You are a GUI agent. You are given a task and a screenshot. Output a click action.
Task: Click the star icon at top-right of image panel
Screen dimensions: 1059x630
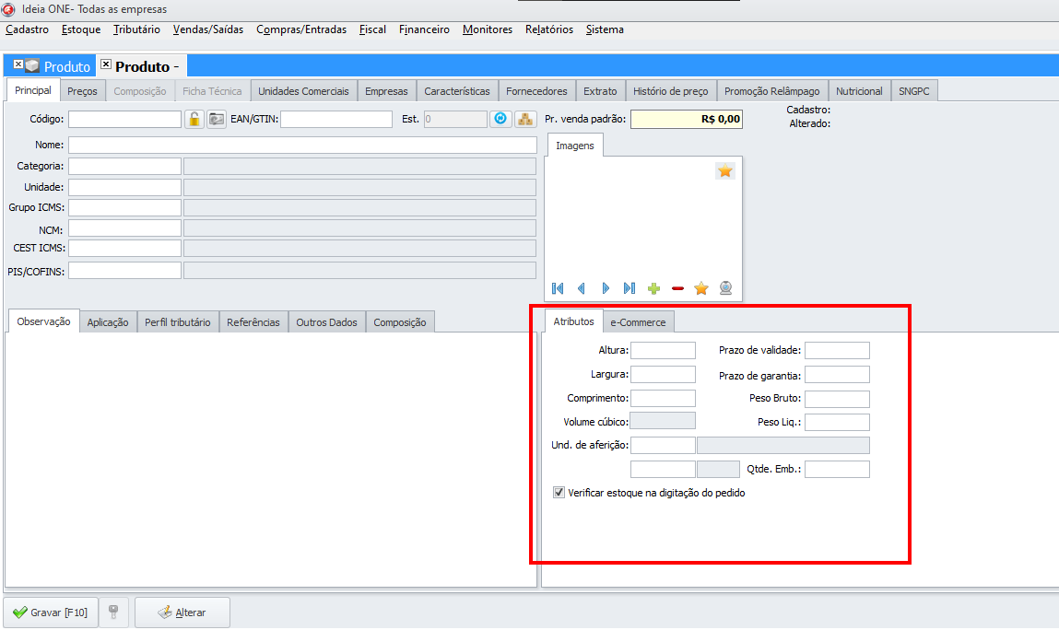(x=725, y=170)
